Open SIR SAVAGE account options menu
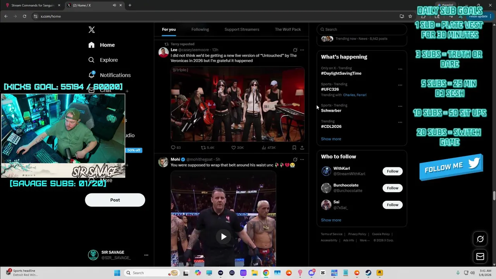Screen dimensions: 496x279 coord(146,255)
